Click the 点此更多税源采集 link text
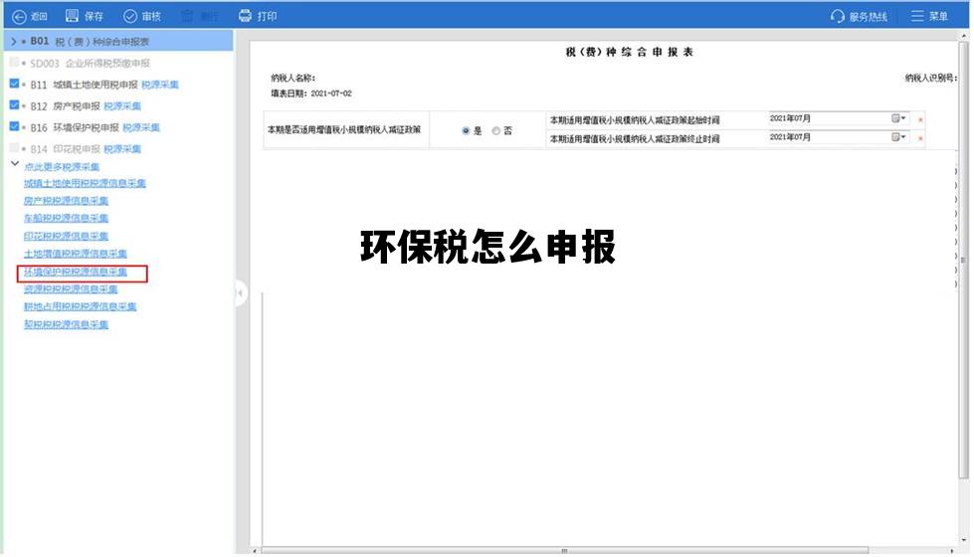 pos(62,166)
